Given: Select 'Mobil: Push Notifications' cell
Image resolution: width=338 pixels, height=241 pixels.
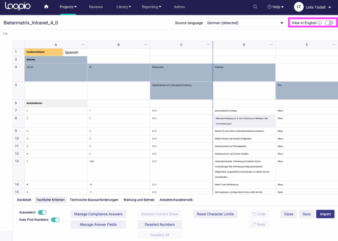Looking at the screenshot, I should click(x=244, y=185).
